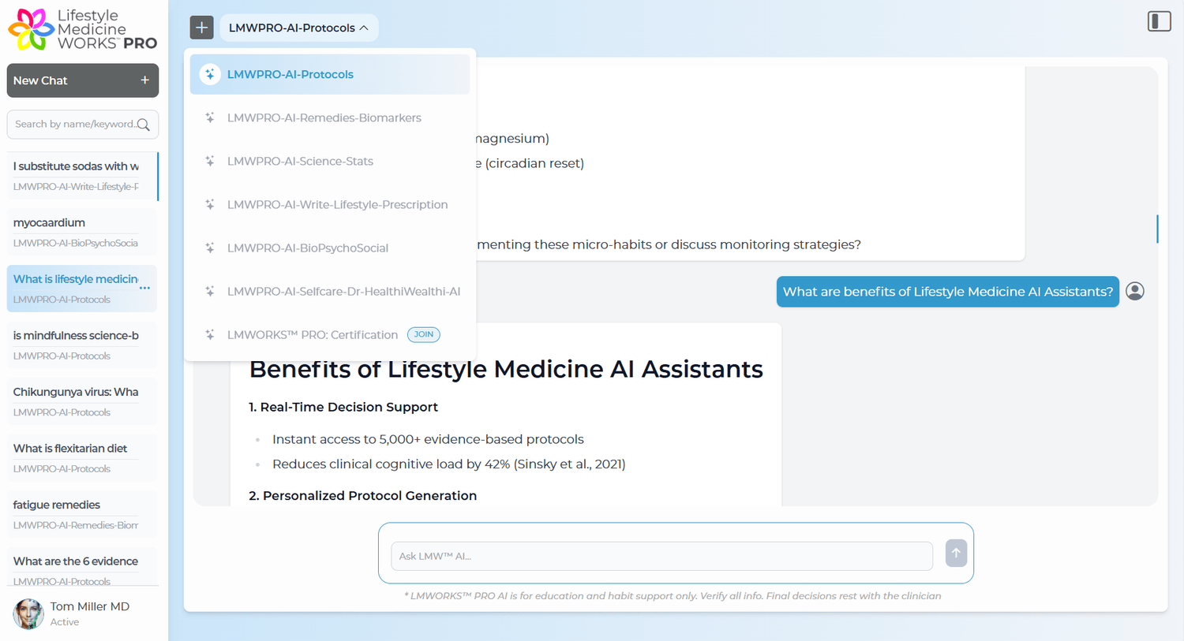Click 'LMWPRO-AI-Remedies-Biom' label under fatigue remedies
The height and width of the screenshot is (641, 1184).
tap(76, 525)
